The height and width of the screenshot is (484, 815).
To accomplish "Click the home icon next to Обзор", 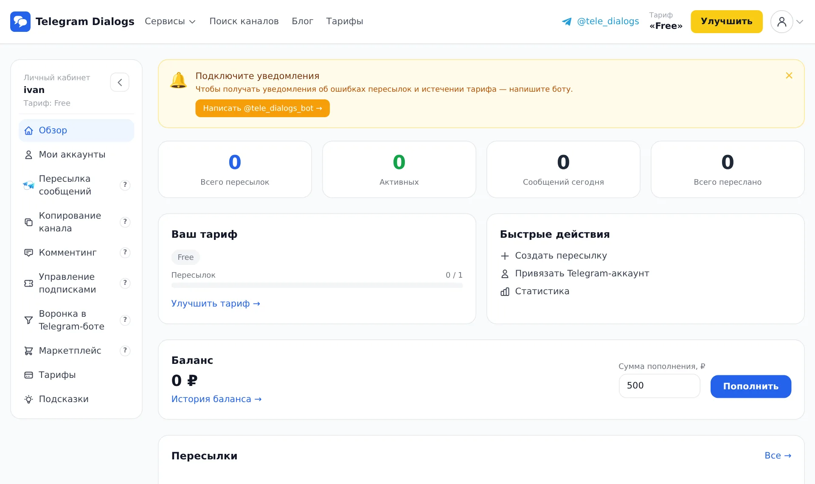I will (28, 131).
